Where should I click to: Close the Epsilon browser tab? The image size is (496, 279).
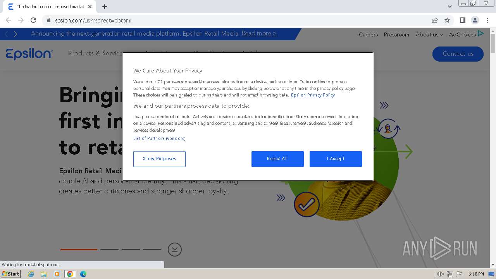click(x=90, y=7)
